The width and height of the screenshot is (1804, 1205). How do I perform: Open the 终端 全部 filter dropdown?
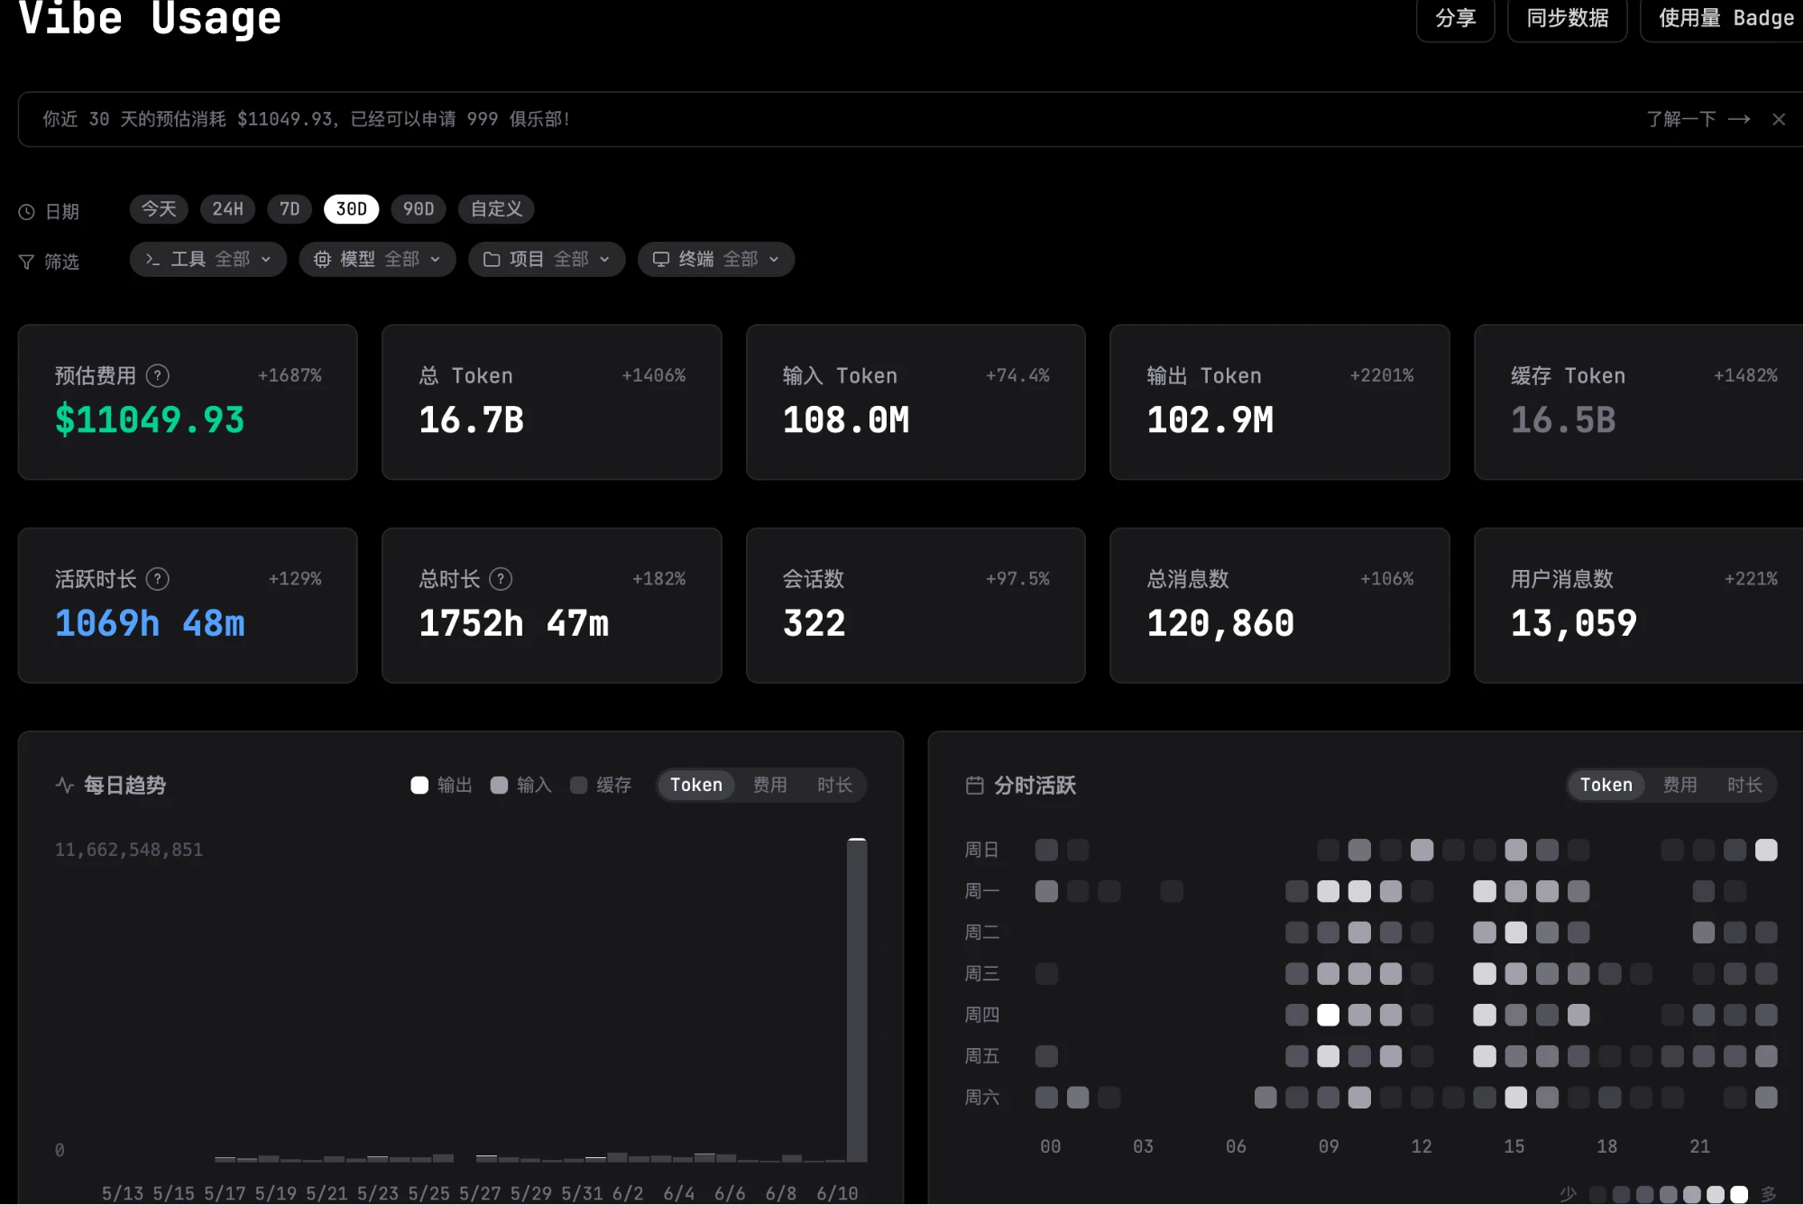click(716, 260)
